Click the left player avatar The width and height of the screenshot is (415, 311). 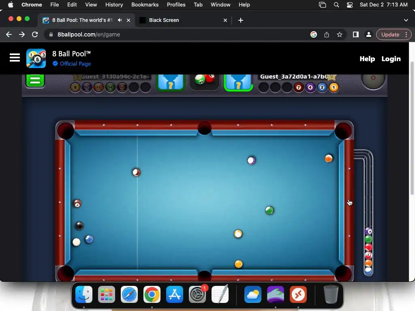coord(171,83)
